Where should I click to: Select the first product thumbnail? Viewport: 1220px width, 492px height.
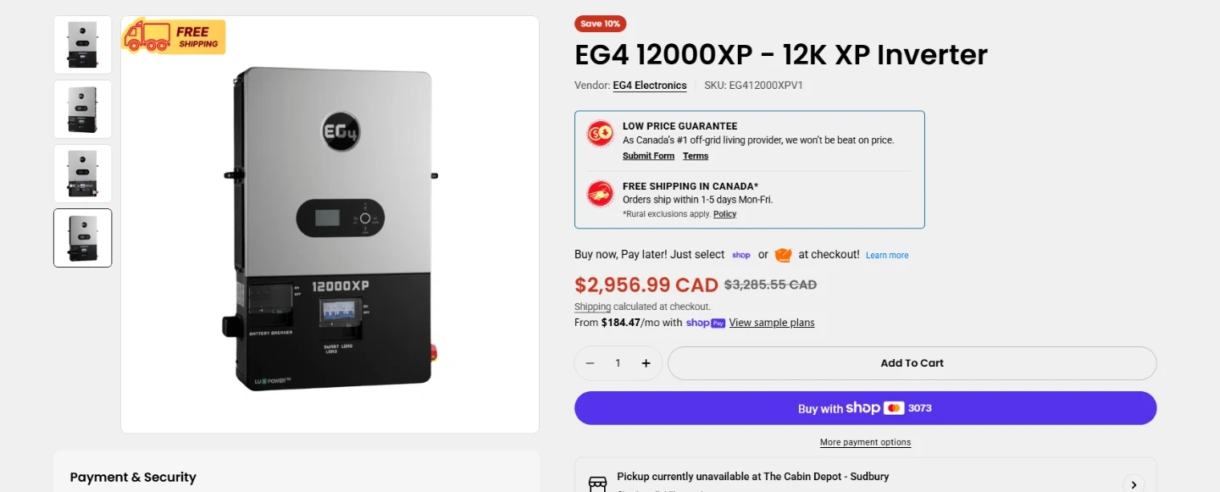tap(83, 45)
